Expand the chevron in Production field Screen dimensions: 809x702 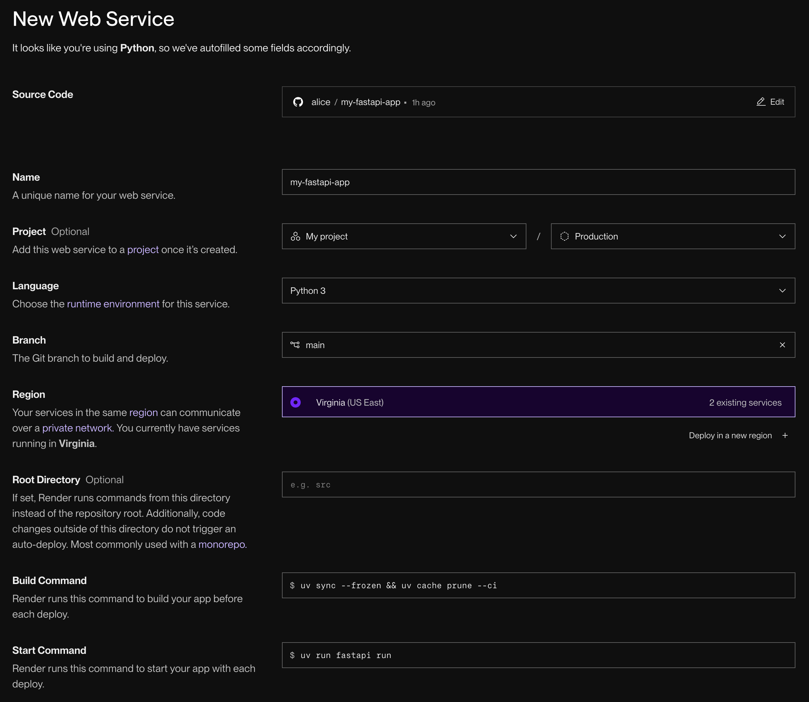pyautogui.click(x=782, y=236)
